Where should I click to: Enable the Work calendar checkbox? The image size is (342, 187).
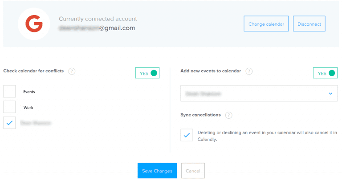(x=9, y=107)
